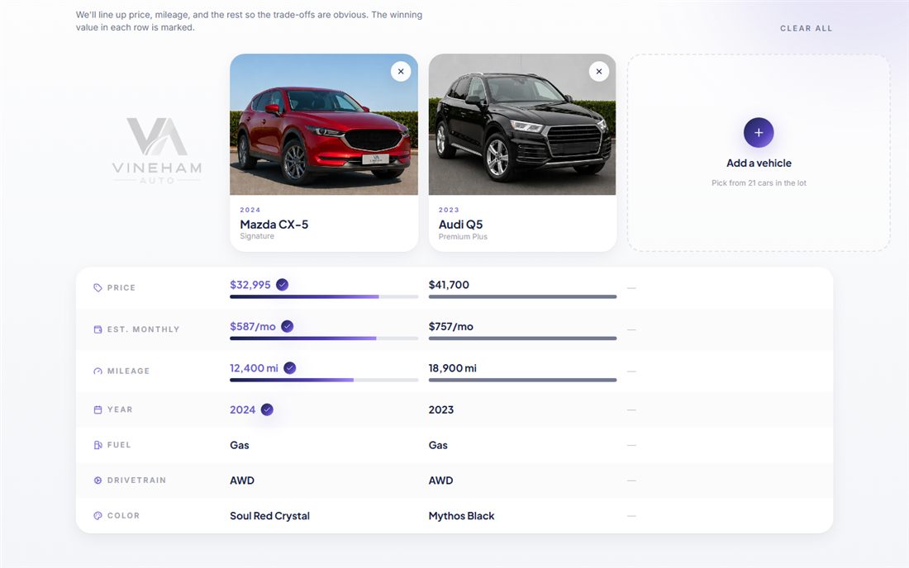
Task: Open the red Mazda CX-5 photo
Action: [x=323, y=125]
